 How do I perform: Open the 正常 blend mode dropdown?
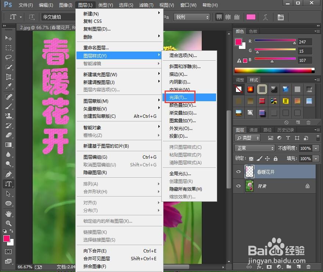255,148
